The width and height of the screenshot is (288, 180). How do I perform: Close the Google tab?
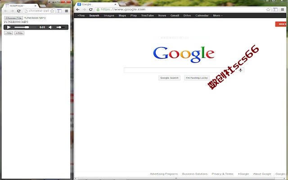[x=115, y=4]
